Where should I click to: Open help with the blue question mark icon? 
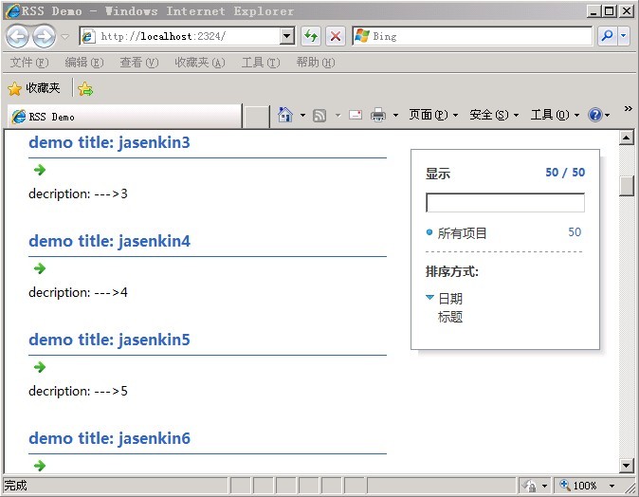coord(595,115)
